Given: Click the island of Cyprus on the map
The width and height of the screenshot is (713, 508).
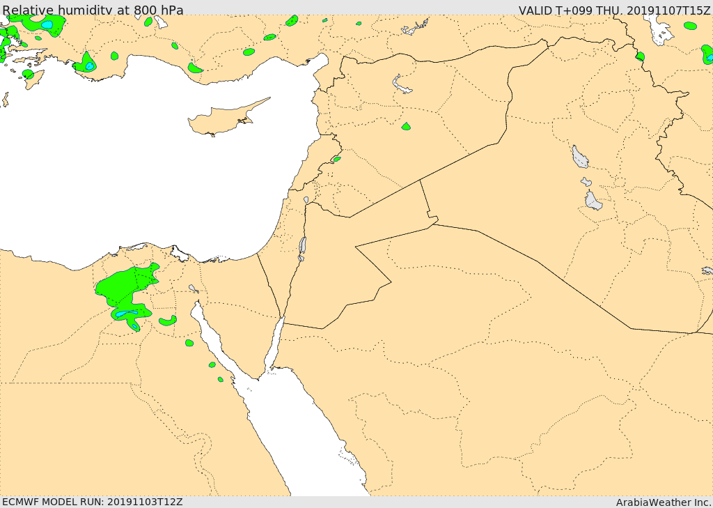Looking at the screenshot, I should 223,119.
